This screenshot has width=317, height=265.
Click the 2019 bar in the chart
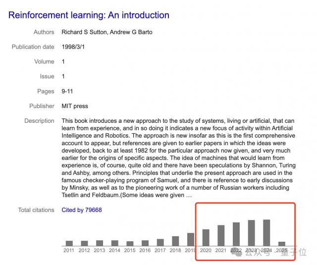[x=191, y=239]
